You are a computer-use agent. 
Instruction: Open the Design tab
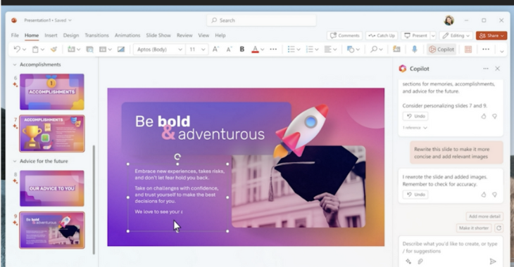71,35
